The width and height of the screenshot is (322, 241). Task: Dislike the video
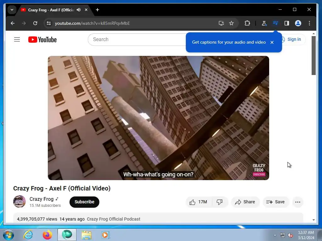click(219, 202)
